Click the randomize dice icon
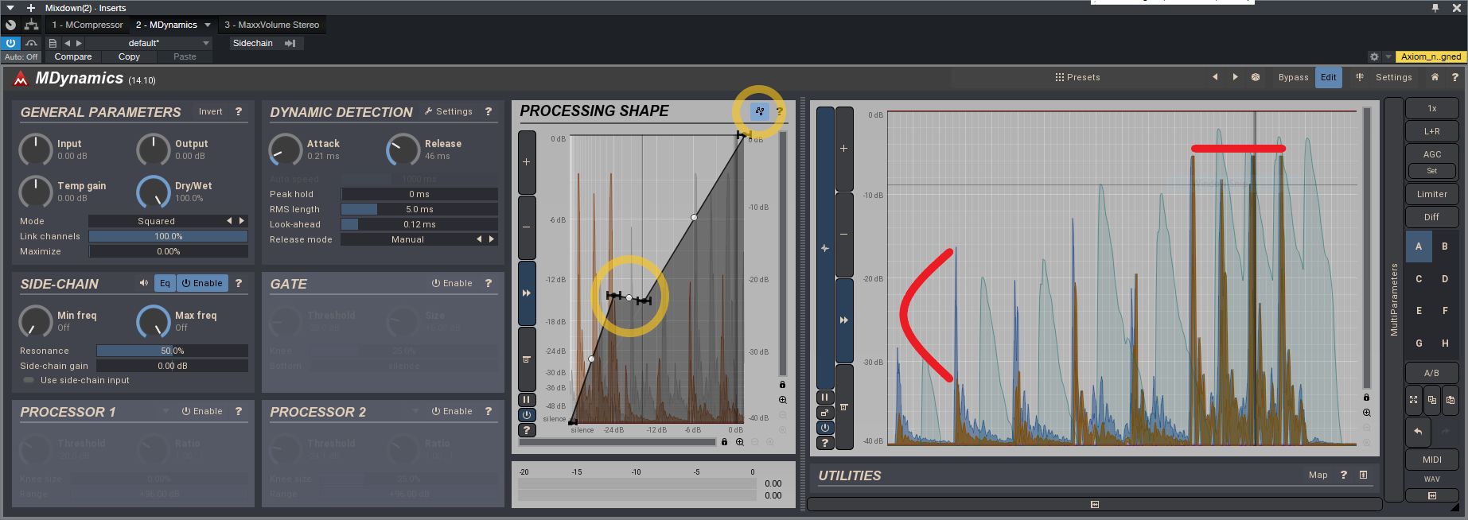 [x=1256, y=77]
